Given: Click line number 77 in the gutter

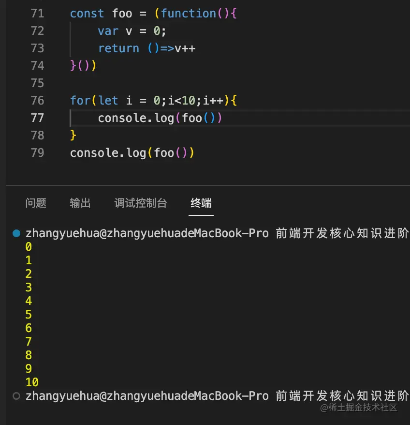Looking at the screenshot, I should (x=37, y=118).
